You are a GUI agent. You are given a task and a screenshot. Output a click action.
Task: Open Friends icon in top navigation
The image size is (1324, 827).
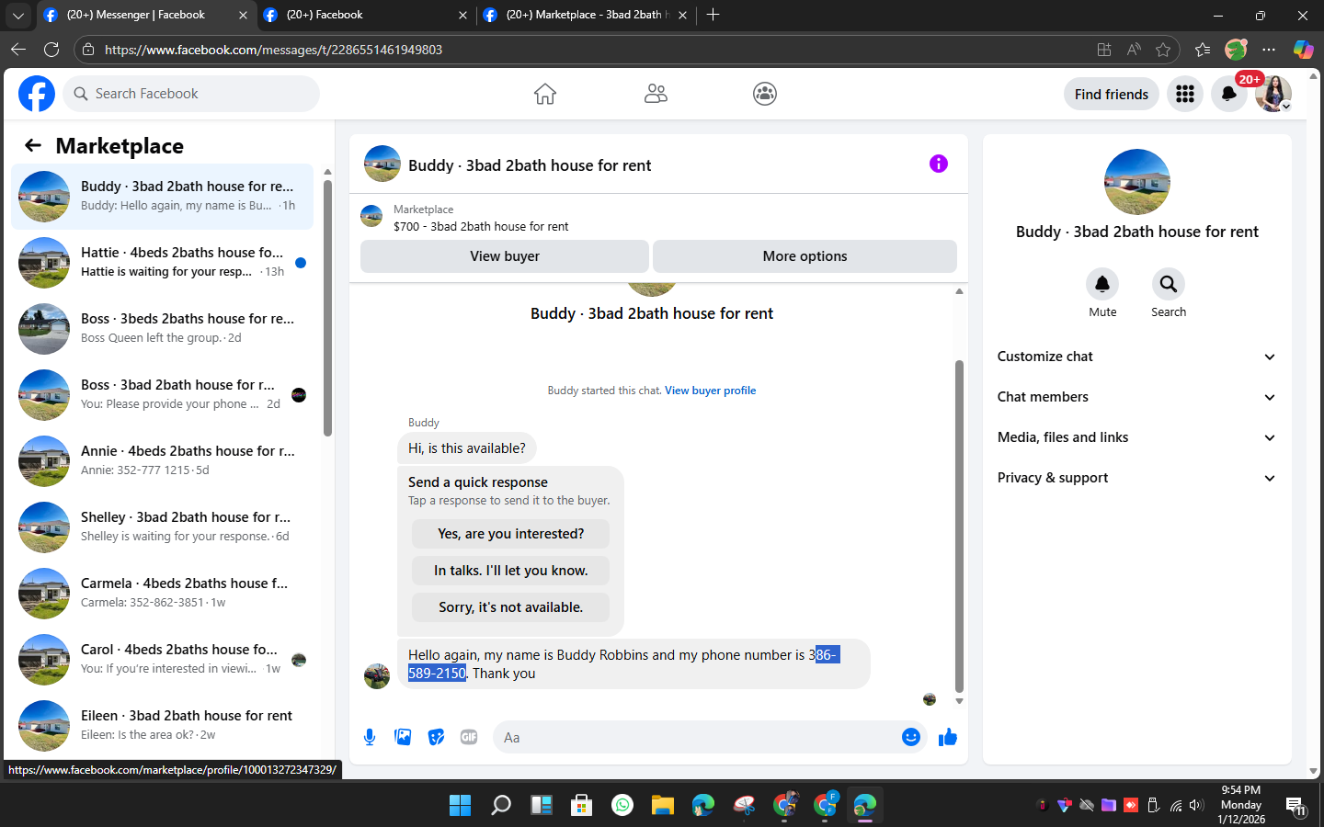(x=656, y=94)
